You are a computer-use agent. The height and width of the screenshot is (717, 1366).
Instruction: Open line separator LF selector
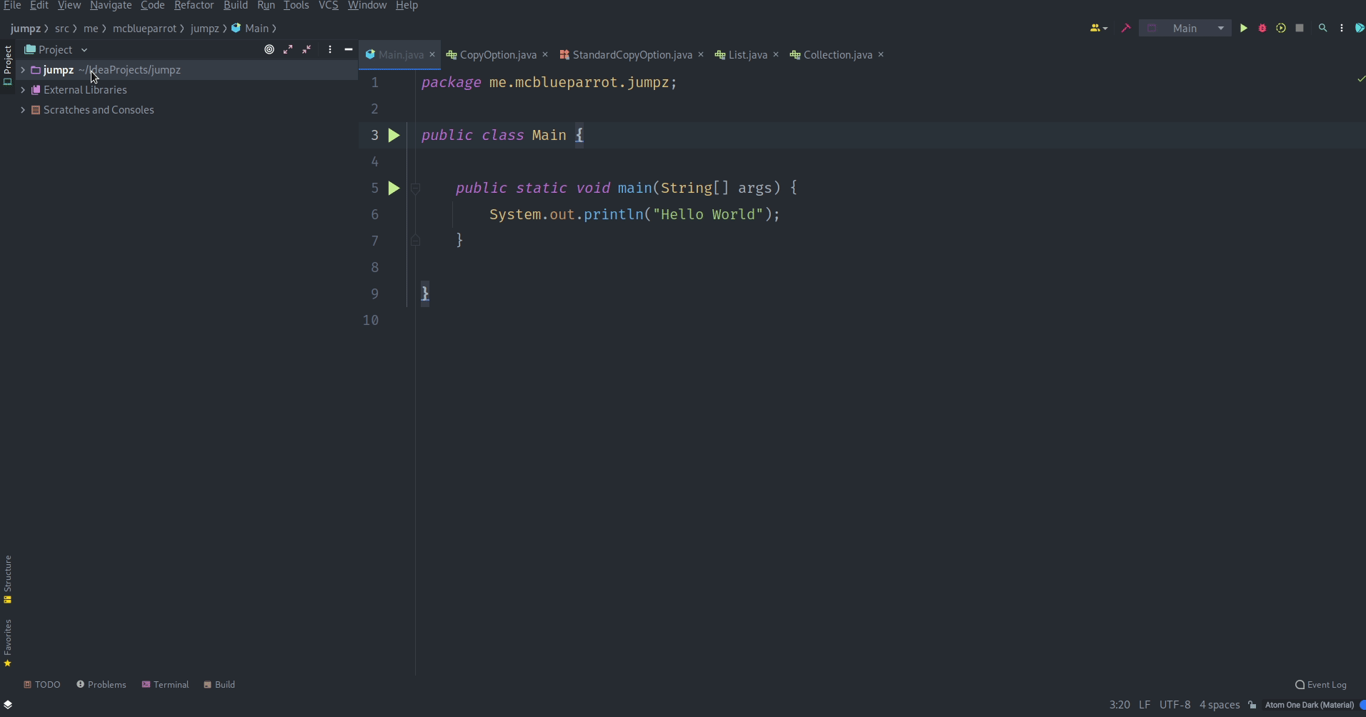tap(1145, 705)
